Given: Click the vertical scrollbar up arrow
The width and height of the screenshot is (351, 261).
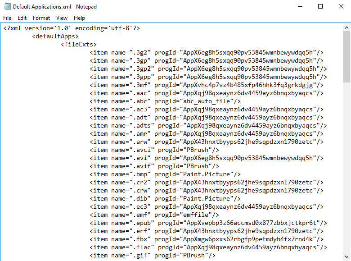Looking at the screenshot, I should (346, 27).
